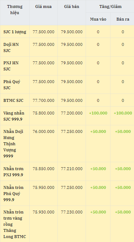The height and width of the screenshot is (242, 134).
Task: Click PNJ ring sell price 77.210.000
Action: click(72, 169)
